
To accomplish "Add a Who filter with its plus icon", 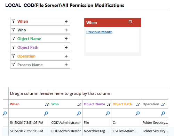I will (x=66, y=30).
